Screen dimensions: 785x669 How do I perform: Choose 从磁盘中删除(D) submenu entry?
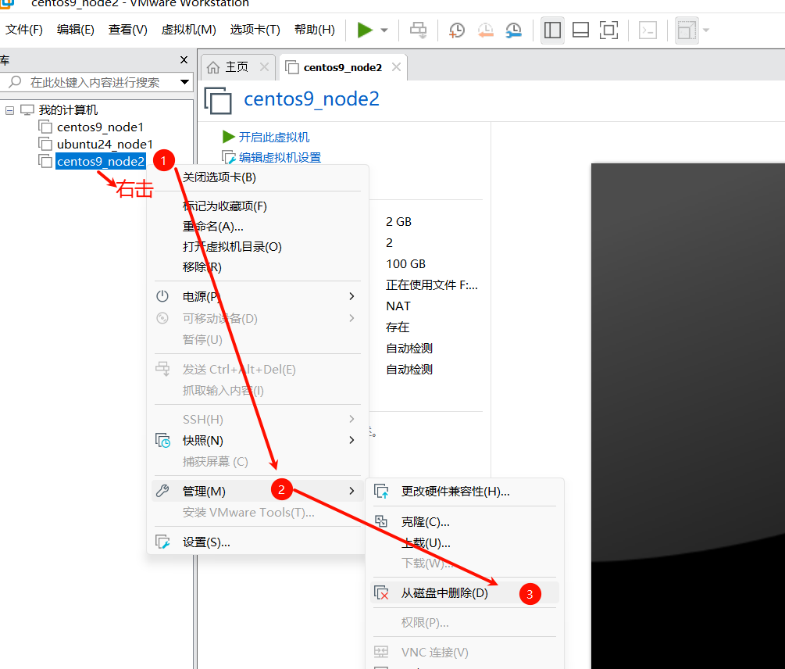pyautogui.click(x=466, y=593)
